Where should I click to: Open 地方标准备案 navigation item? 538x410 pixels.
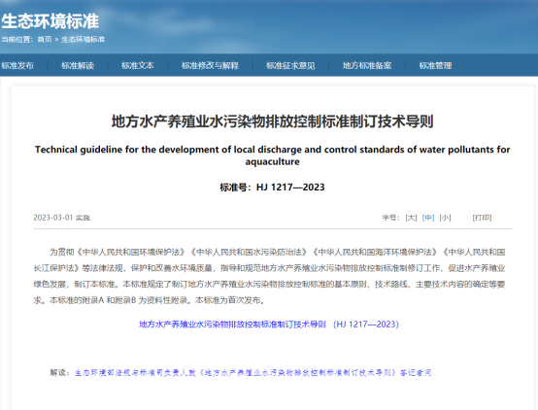coord(367,65)
